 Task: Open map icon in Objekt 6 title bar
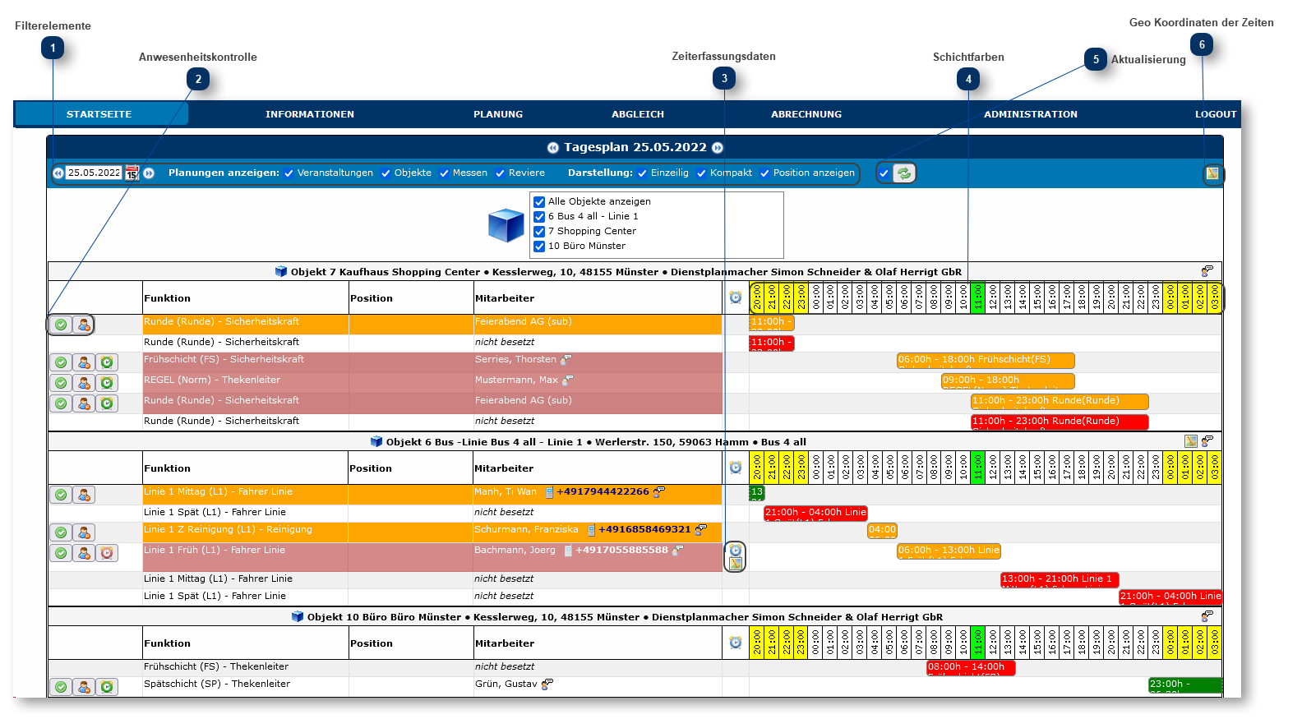click(x=1191, y=441)
